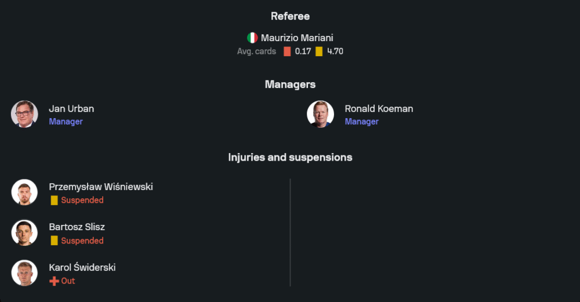Click the yellow card icon under Przemysław Wiśniewski
580x302 pixels.
click(54, 201)
